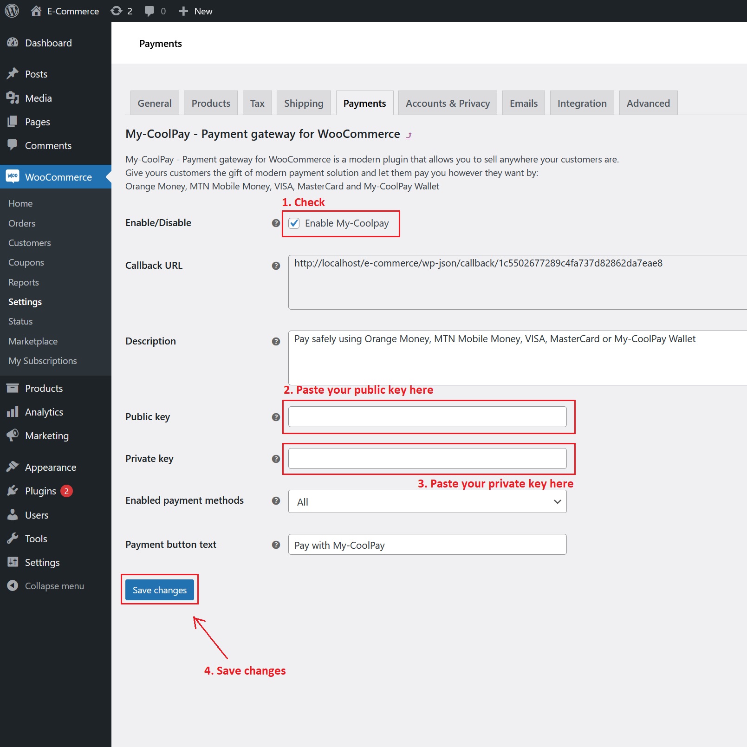This screenshot has height=747, width=747.
Task: Open the Coupons submenu link
Action: point(26,262)
